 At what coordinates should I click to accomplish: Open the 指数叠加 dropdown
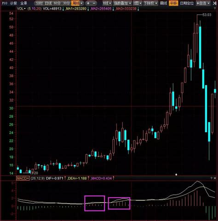point(122,3)
